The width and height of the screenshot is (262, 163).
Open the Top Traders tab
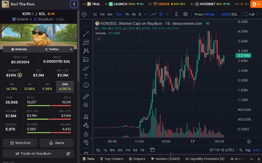coord(111,159)
